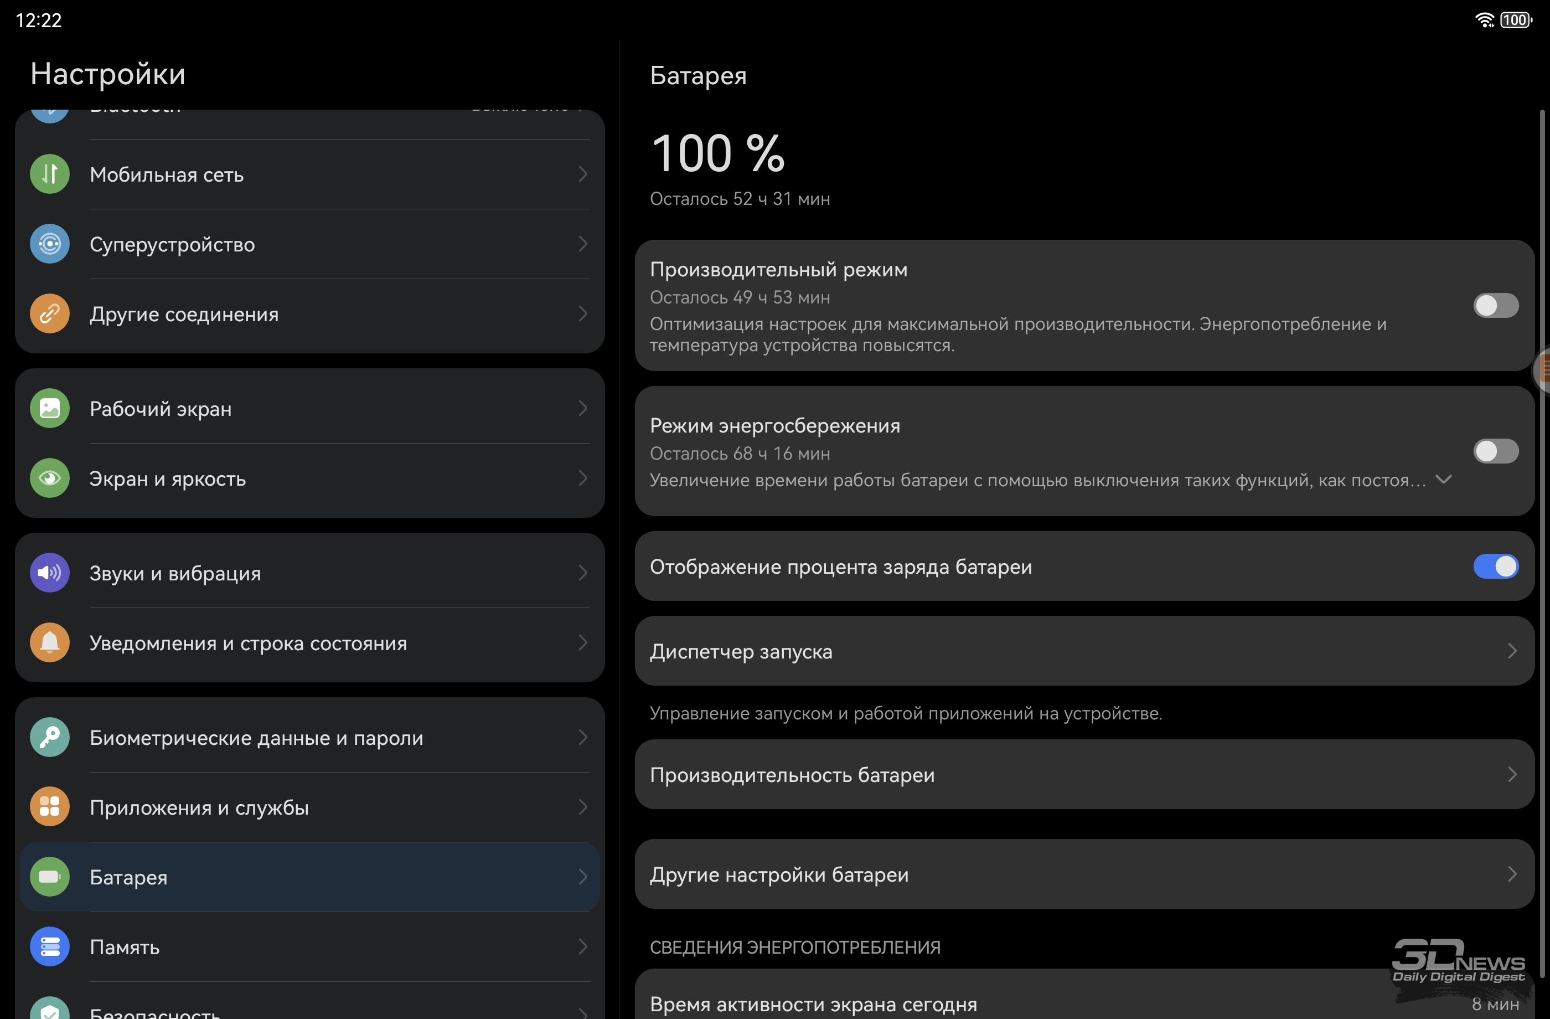Tap Управление запуском и работой приложений text
1550x1019 pixels.
[906, 713]
